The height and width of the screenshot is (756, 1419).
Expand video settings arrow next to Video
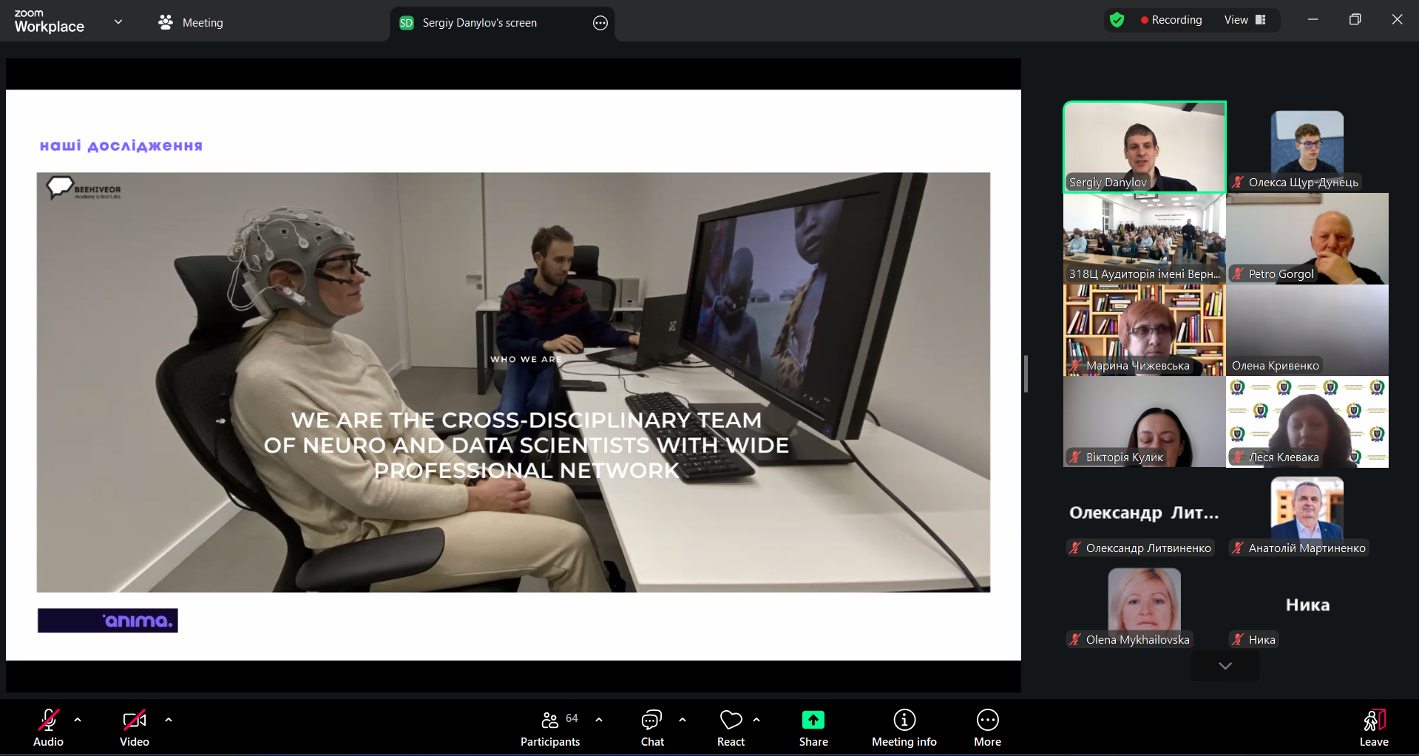(169, 719)
